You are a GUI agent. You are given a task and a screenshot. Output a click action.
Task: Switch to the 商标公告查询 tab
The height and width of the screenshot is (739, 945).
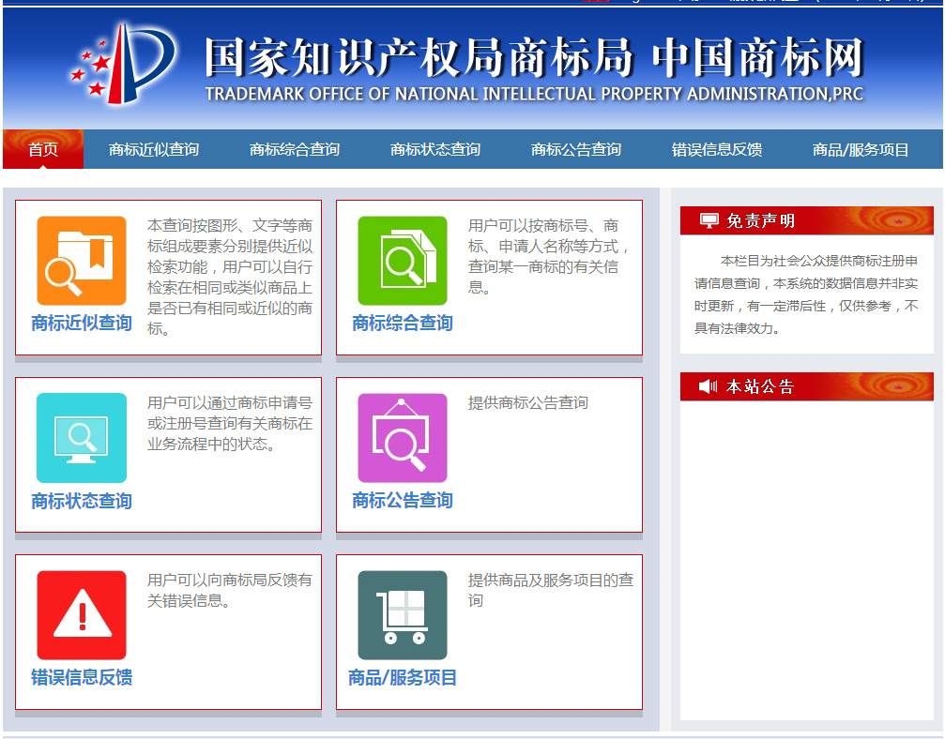(x=579, y=148)
